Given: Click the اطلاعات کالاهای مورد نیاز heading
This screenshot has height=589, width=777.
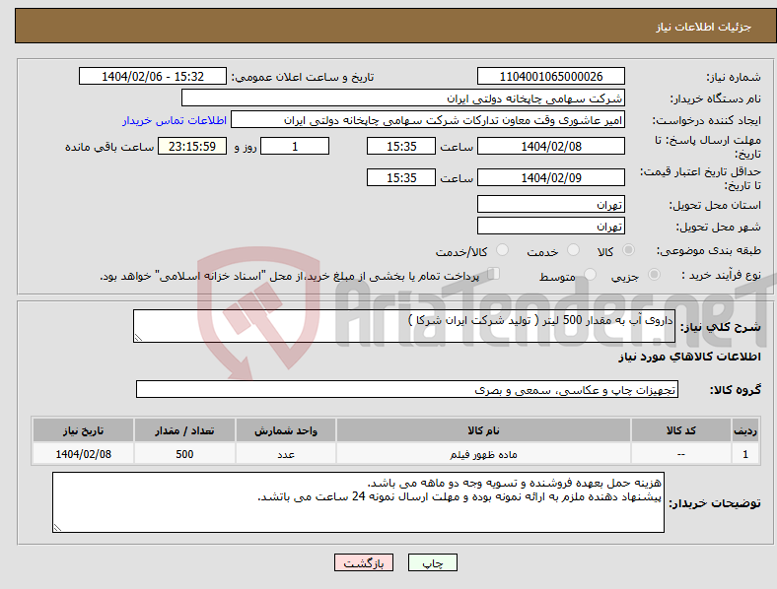Looking at the screenshot, I should (689, 357).
